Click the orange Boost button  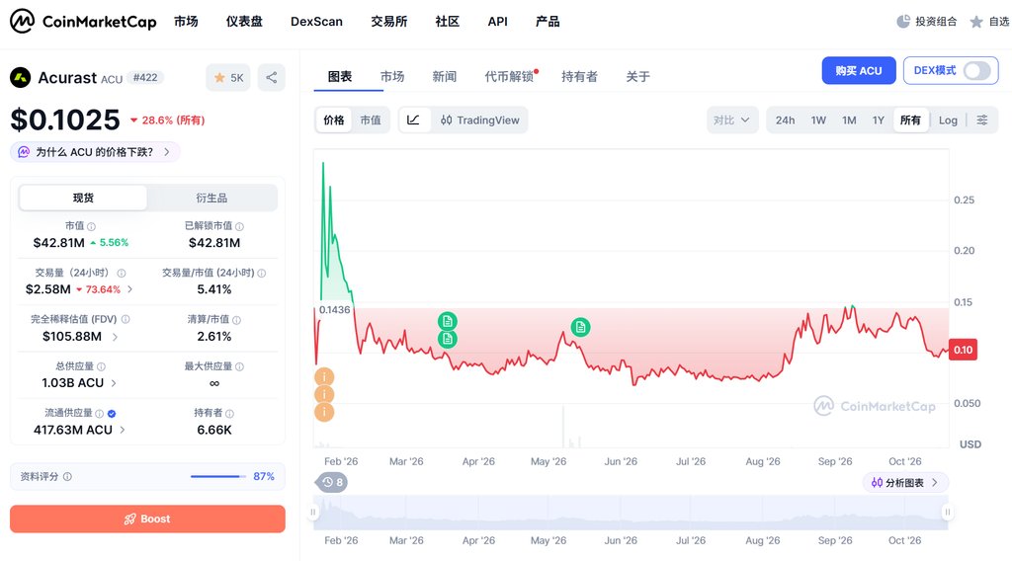[x=147, y=519]
